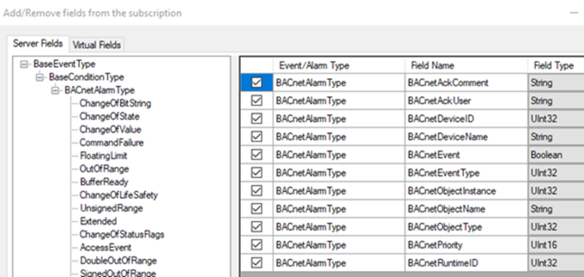Viewport: 584px width, 277px height.
Task: Switch to the Server Fields tab
Action: (37, 43)
